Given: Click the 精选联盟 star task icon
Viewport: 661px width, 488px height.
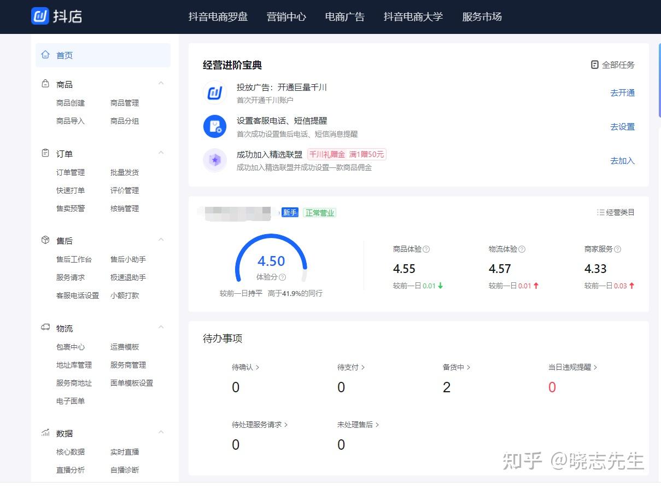Looking at the screenshot, I should click(x=215, y=160).
